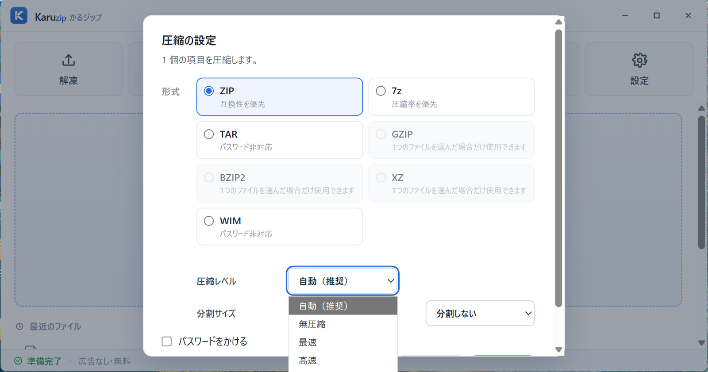This screenshot has width=708, height=372.
Task: Open the 設定 gear icon
Action: pyautogui.click(x=639, y=60)
